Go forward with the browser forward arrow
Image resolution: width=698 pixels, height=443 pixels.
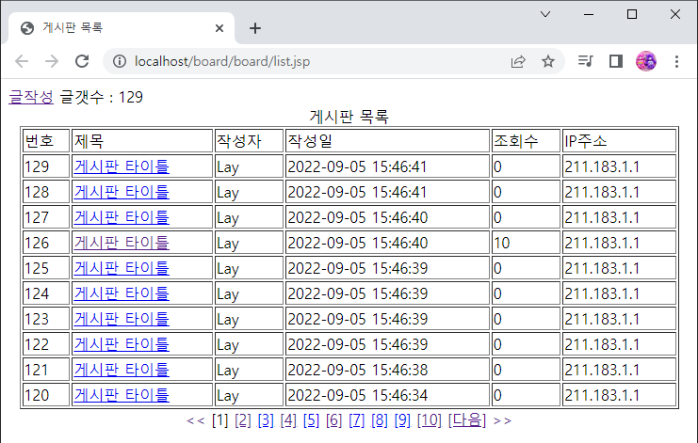point(52,61)
